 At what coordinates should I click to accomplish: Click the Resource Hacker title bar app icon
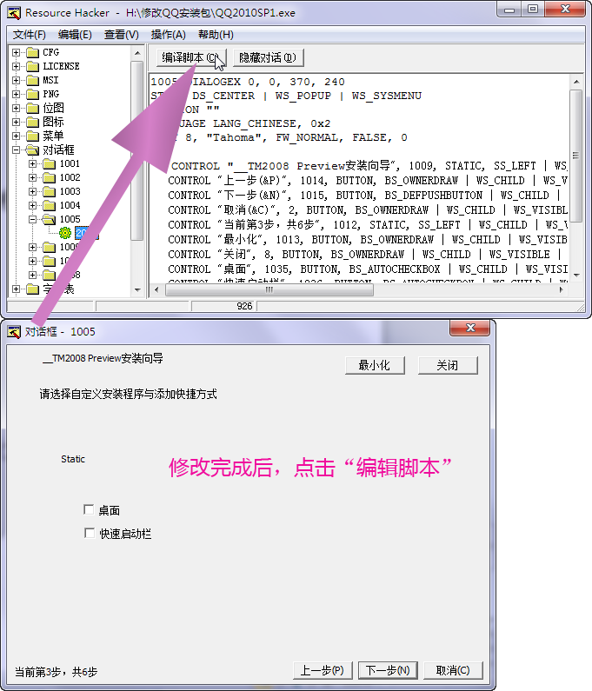click(14, 13)
